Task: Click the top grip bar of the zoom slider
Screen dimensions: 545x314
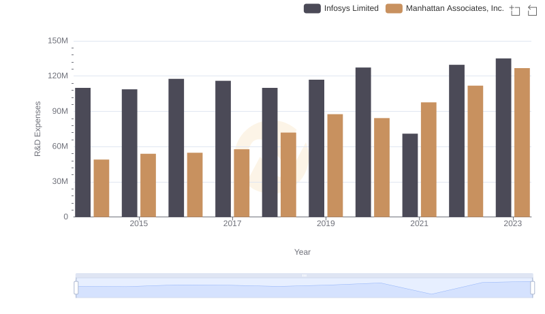Action: (x=304, y=275)
